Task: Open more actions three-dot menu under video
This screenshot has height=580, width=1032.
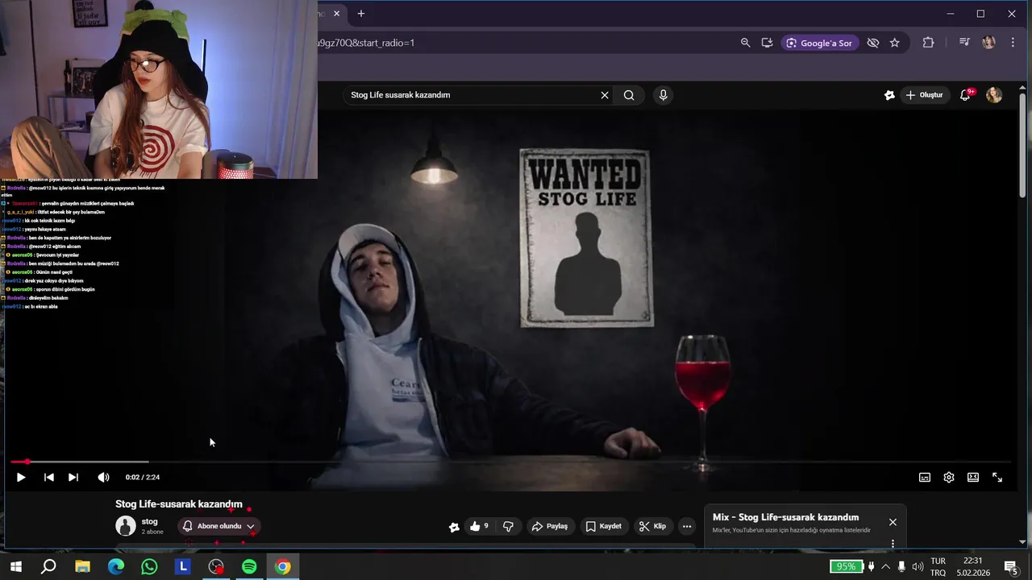Action: (687, 526)
